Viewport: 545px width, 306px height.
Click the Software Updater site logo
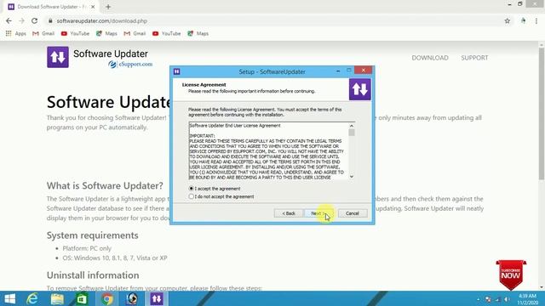[58, 57]
